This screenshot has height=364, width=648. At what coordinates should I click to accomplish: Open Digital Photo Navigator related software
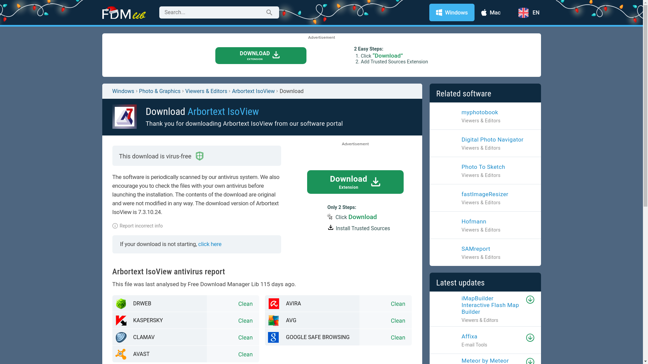492,140
